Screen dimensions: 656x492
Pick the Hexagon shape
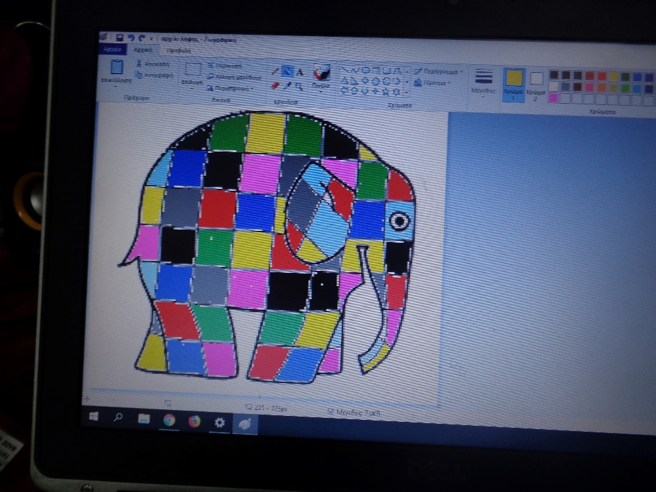click(386, 81)
